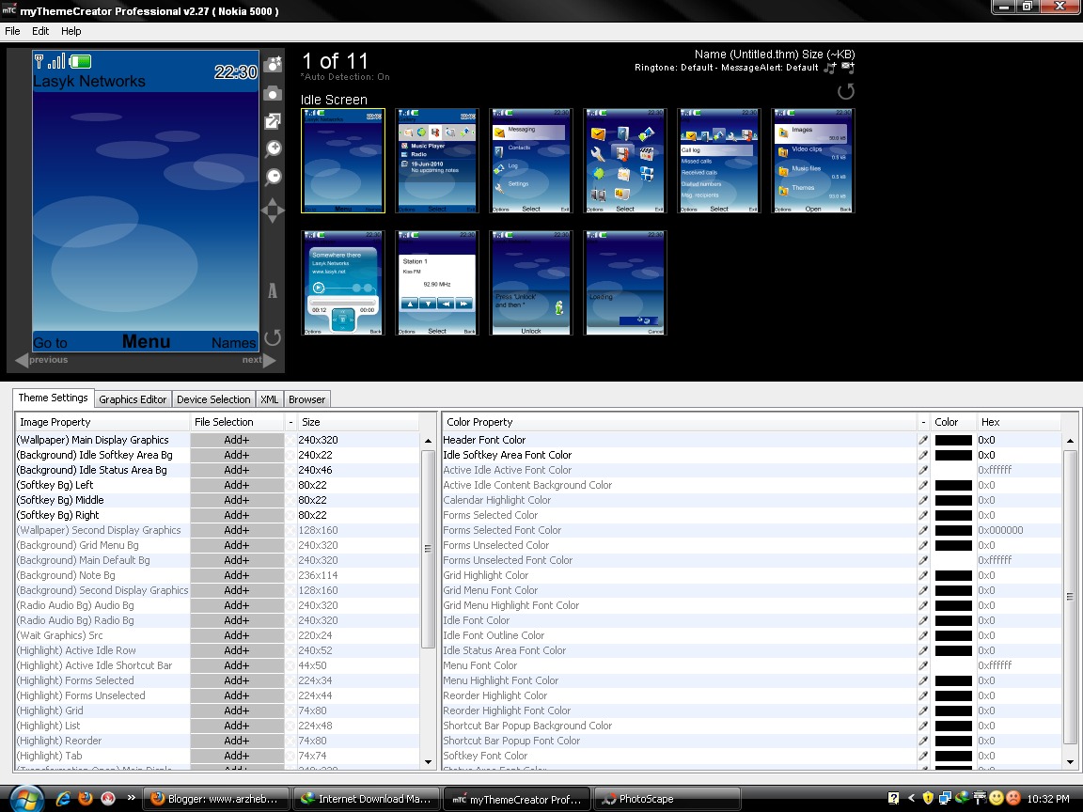This screenshot has height=812, width=1083.
Task: Select the grid menu icons thumbnail
Action: 625,160
